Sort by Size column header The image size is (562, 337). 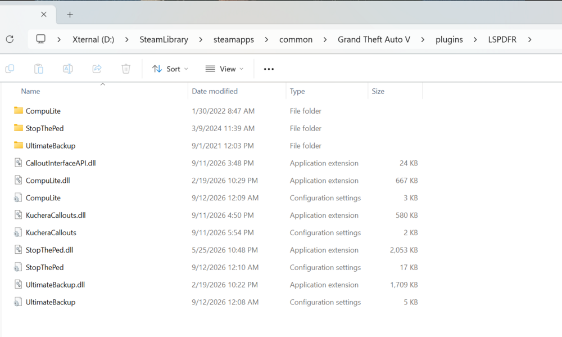pyautogui.click(x=378, y=91)
